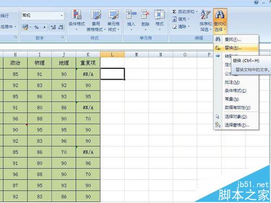The height and width of the screenshot is (203, 271).
Task: Click the Wrap Text (换行) button
Action: tap(4, 16)
